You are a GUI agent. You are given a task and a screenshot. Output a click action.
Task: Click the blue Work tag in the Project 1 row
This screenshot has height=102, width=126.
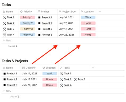(x=50, y=74)
